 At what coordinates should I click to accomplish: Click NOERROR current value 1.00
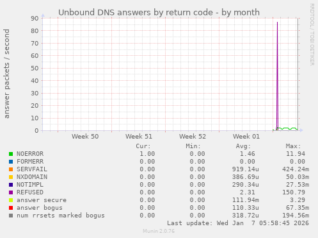tap(147, 154)
